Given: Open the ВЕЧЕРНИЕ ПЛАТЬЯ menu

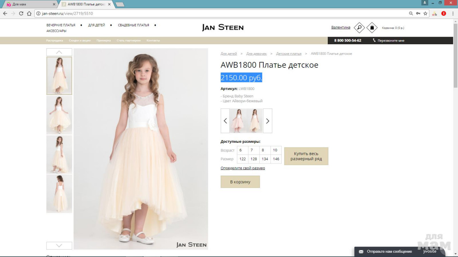Looking at the screenshot, I should pyautogui.click(x=61, y=25).
